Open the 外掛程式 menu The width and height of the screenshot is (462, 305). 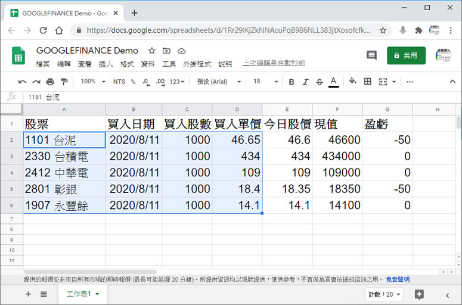pyautogui.click(x=197, y=64)
